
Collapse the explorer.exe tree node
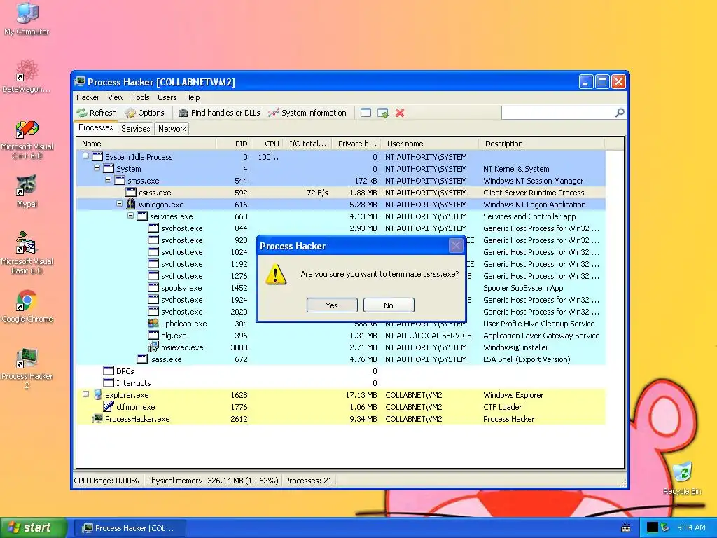(x=85, y=394)
